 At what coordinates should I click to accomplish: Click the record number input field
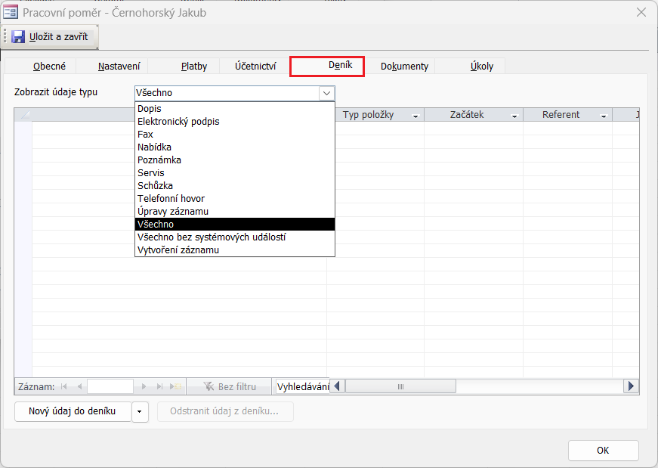(110, 386)
